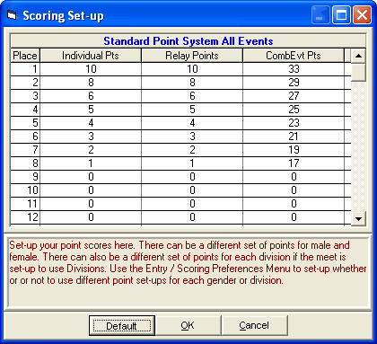Select the Place 10 row label
This screenshot has height=344, width=377.
coord(25,190)
